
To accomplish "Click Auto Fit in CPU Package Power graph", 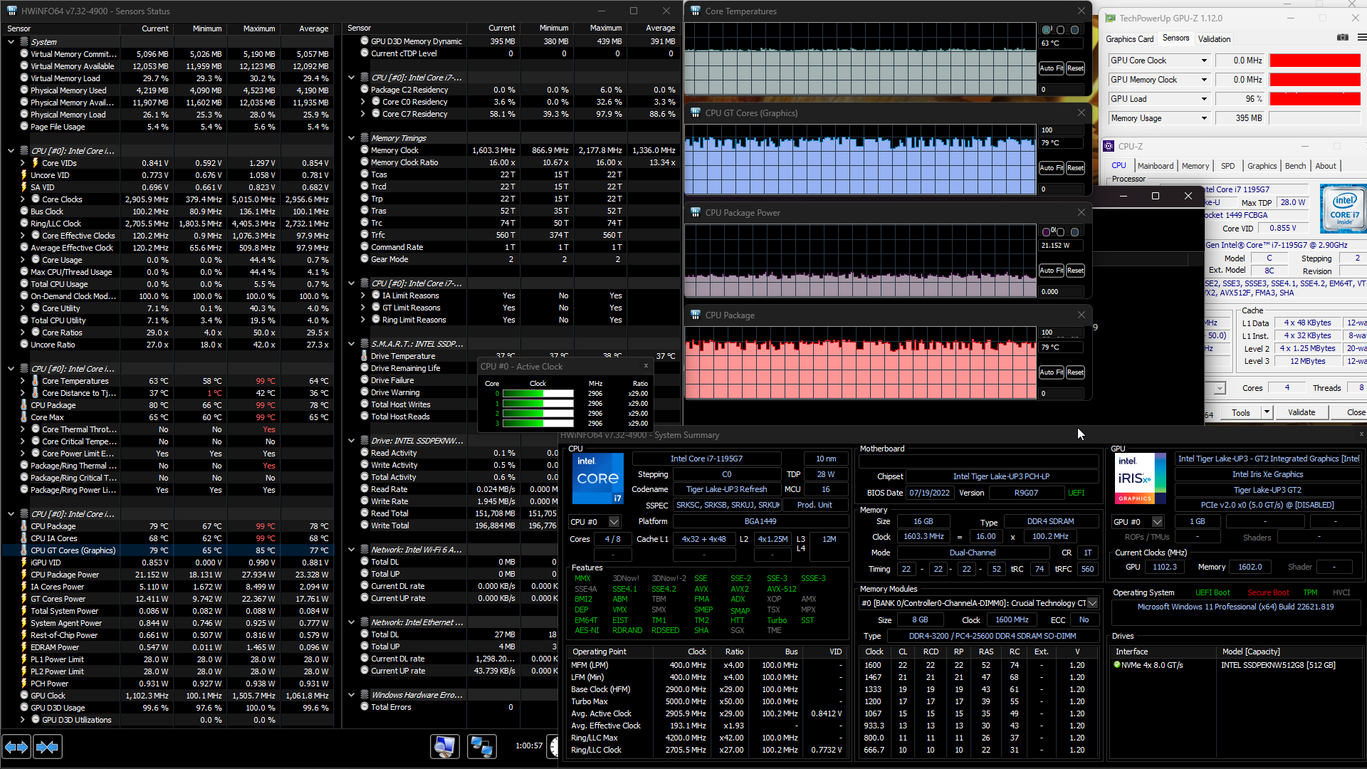I will coord(1051,271).
